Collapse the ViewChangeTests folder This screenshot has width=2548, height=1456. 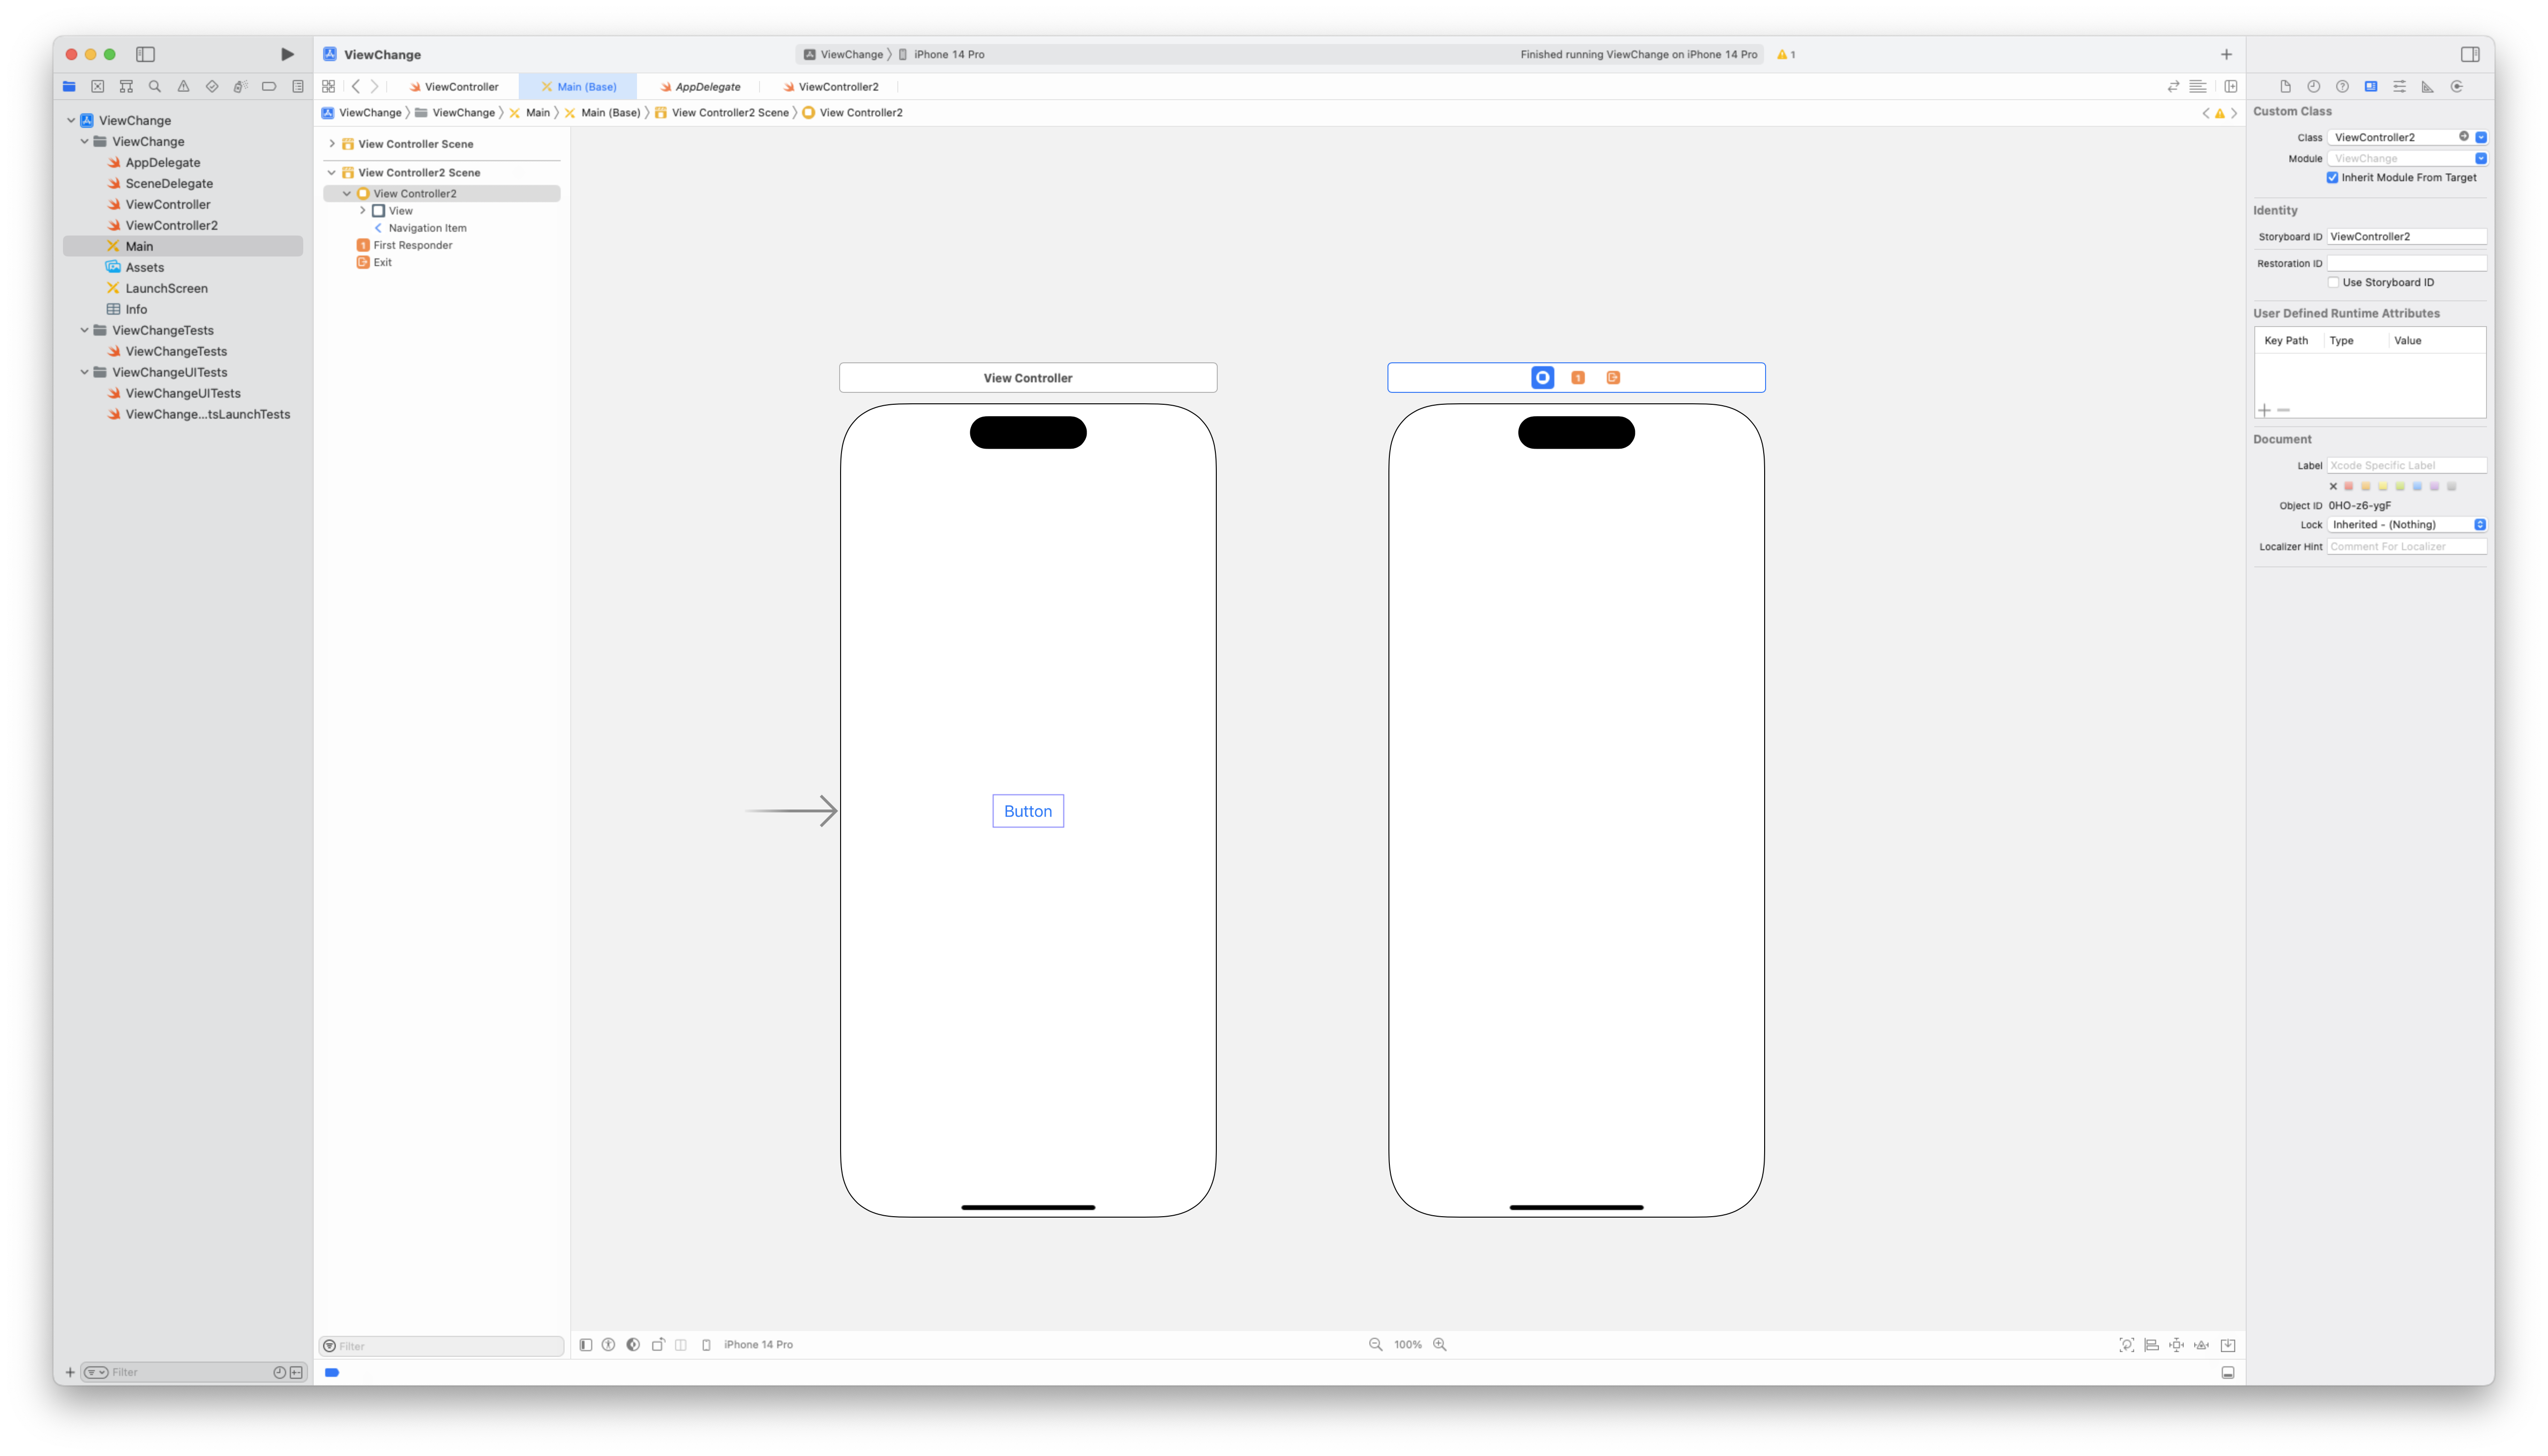(x=84, y=330)
